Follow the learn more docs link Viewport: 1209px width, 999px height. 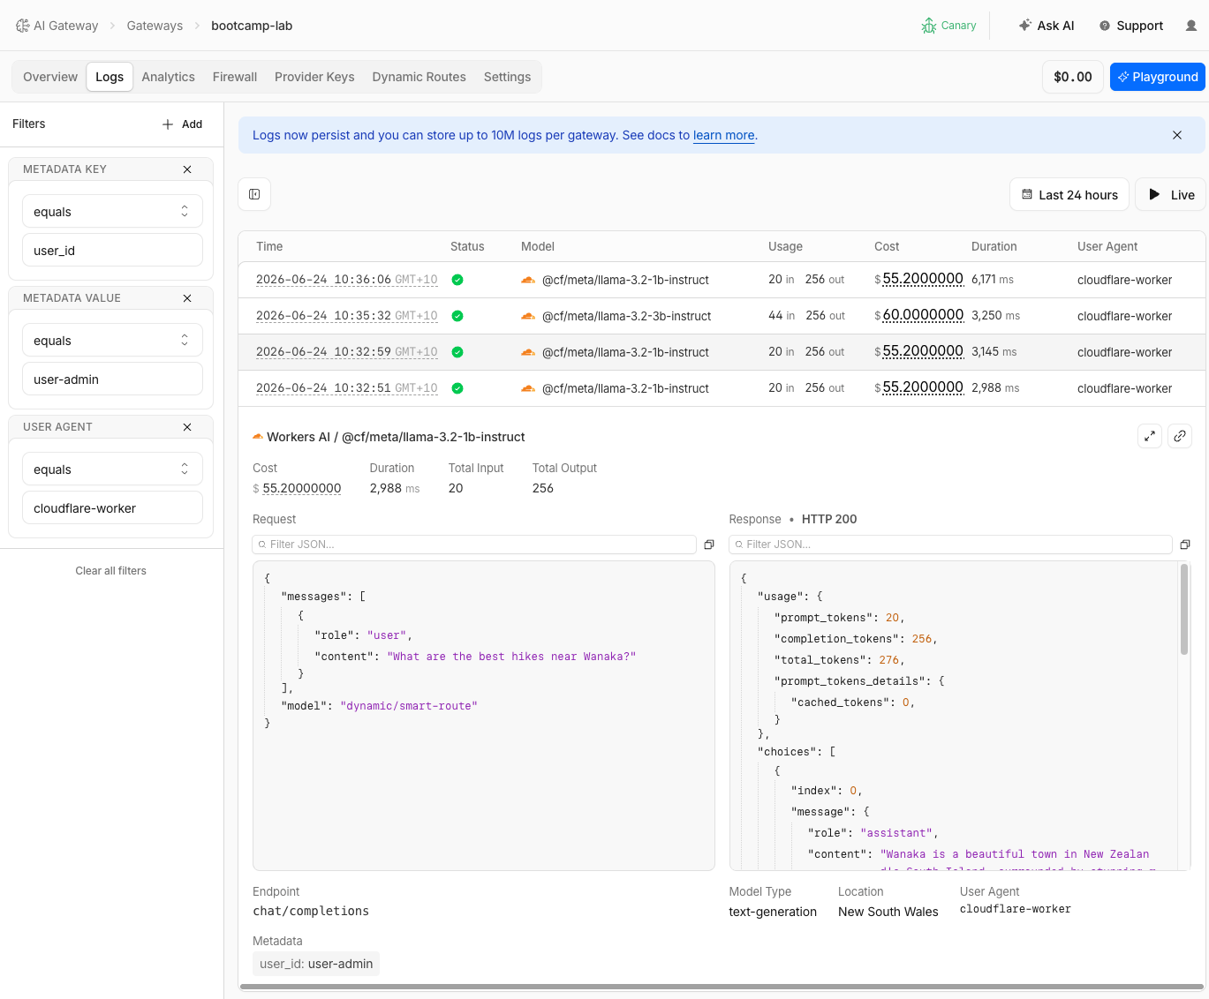[724, 135]
